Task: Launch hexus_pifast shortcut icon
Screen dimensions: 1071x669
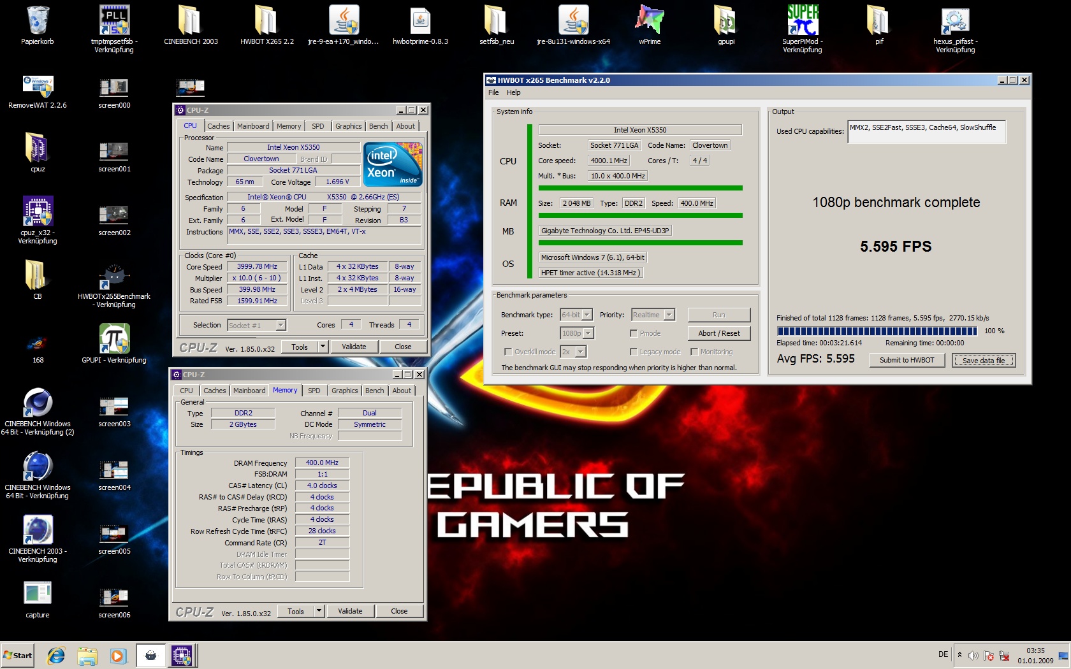Action: (956, 20)
